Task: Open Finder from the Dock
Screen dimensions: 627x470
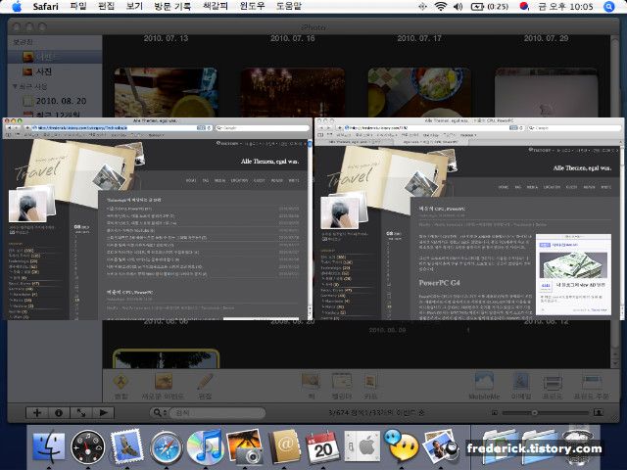Action: [x=48, y=446]
